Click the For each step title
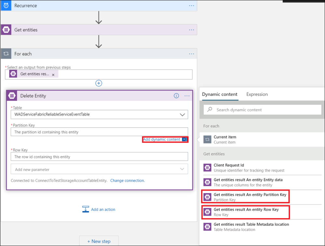The width and height of the screenshot is (325, 246). [23, 54]
